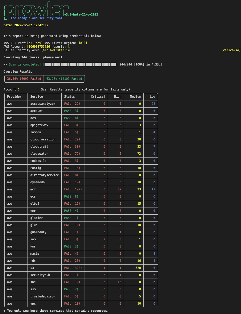Select the Provider column header
This screenshot has width=241, height=314.
[14, 97]
